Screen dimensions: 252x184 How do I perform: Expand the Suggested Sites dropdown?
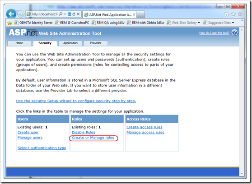click(233, 23)
